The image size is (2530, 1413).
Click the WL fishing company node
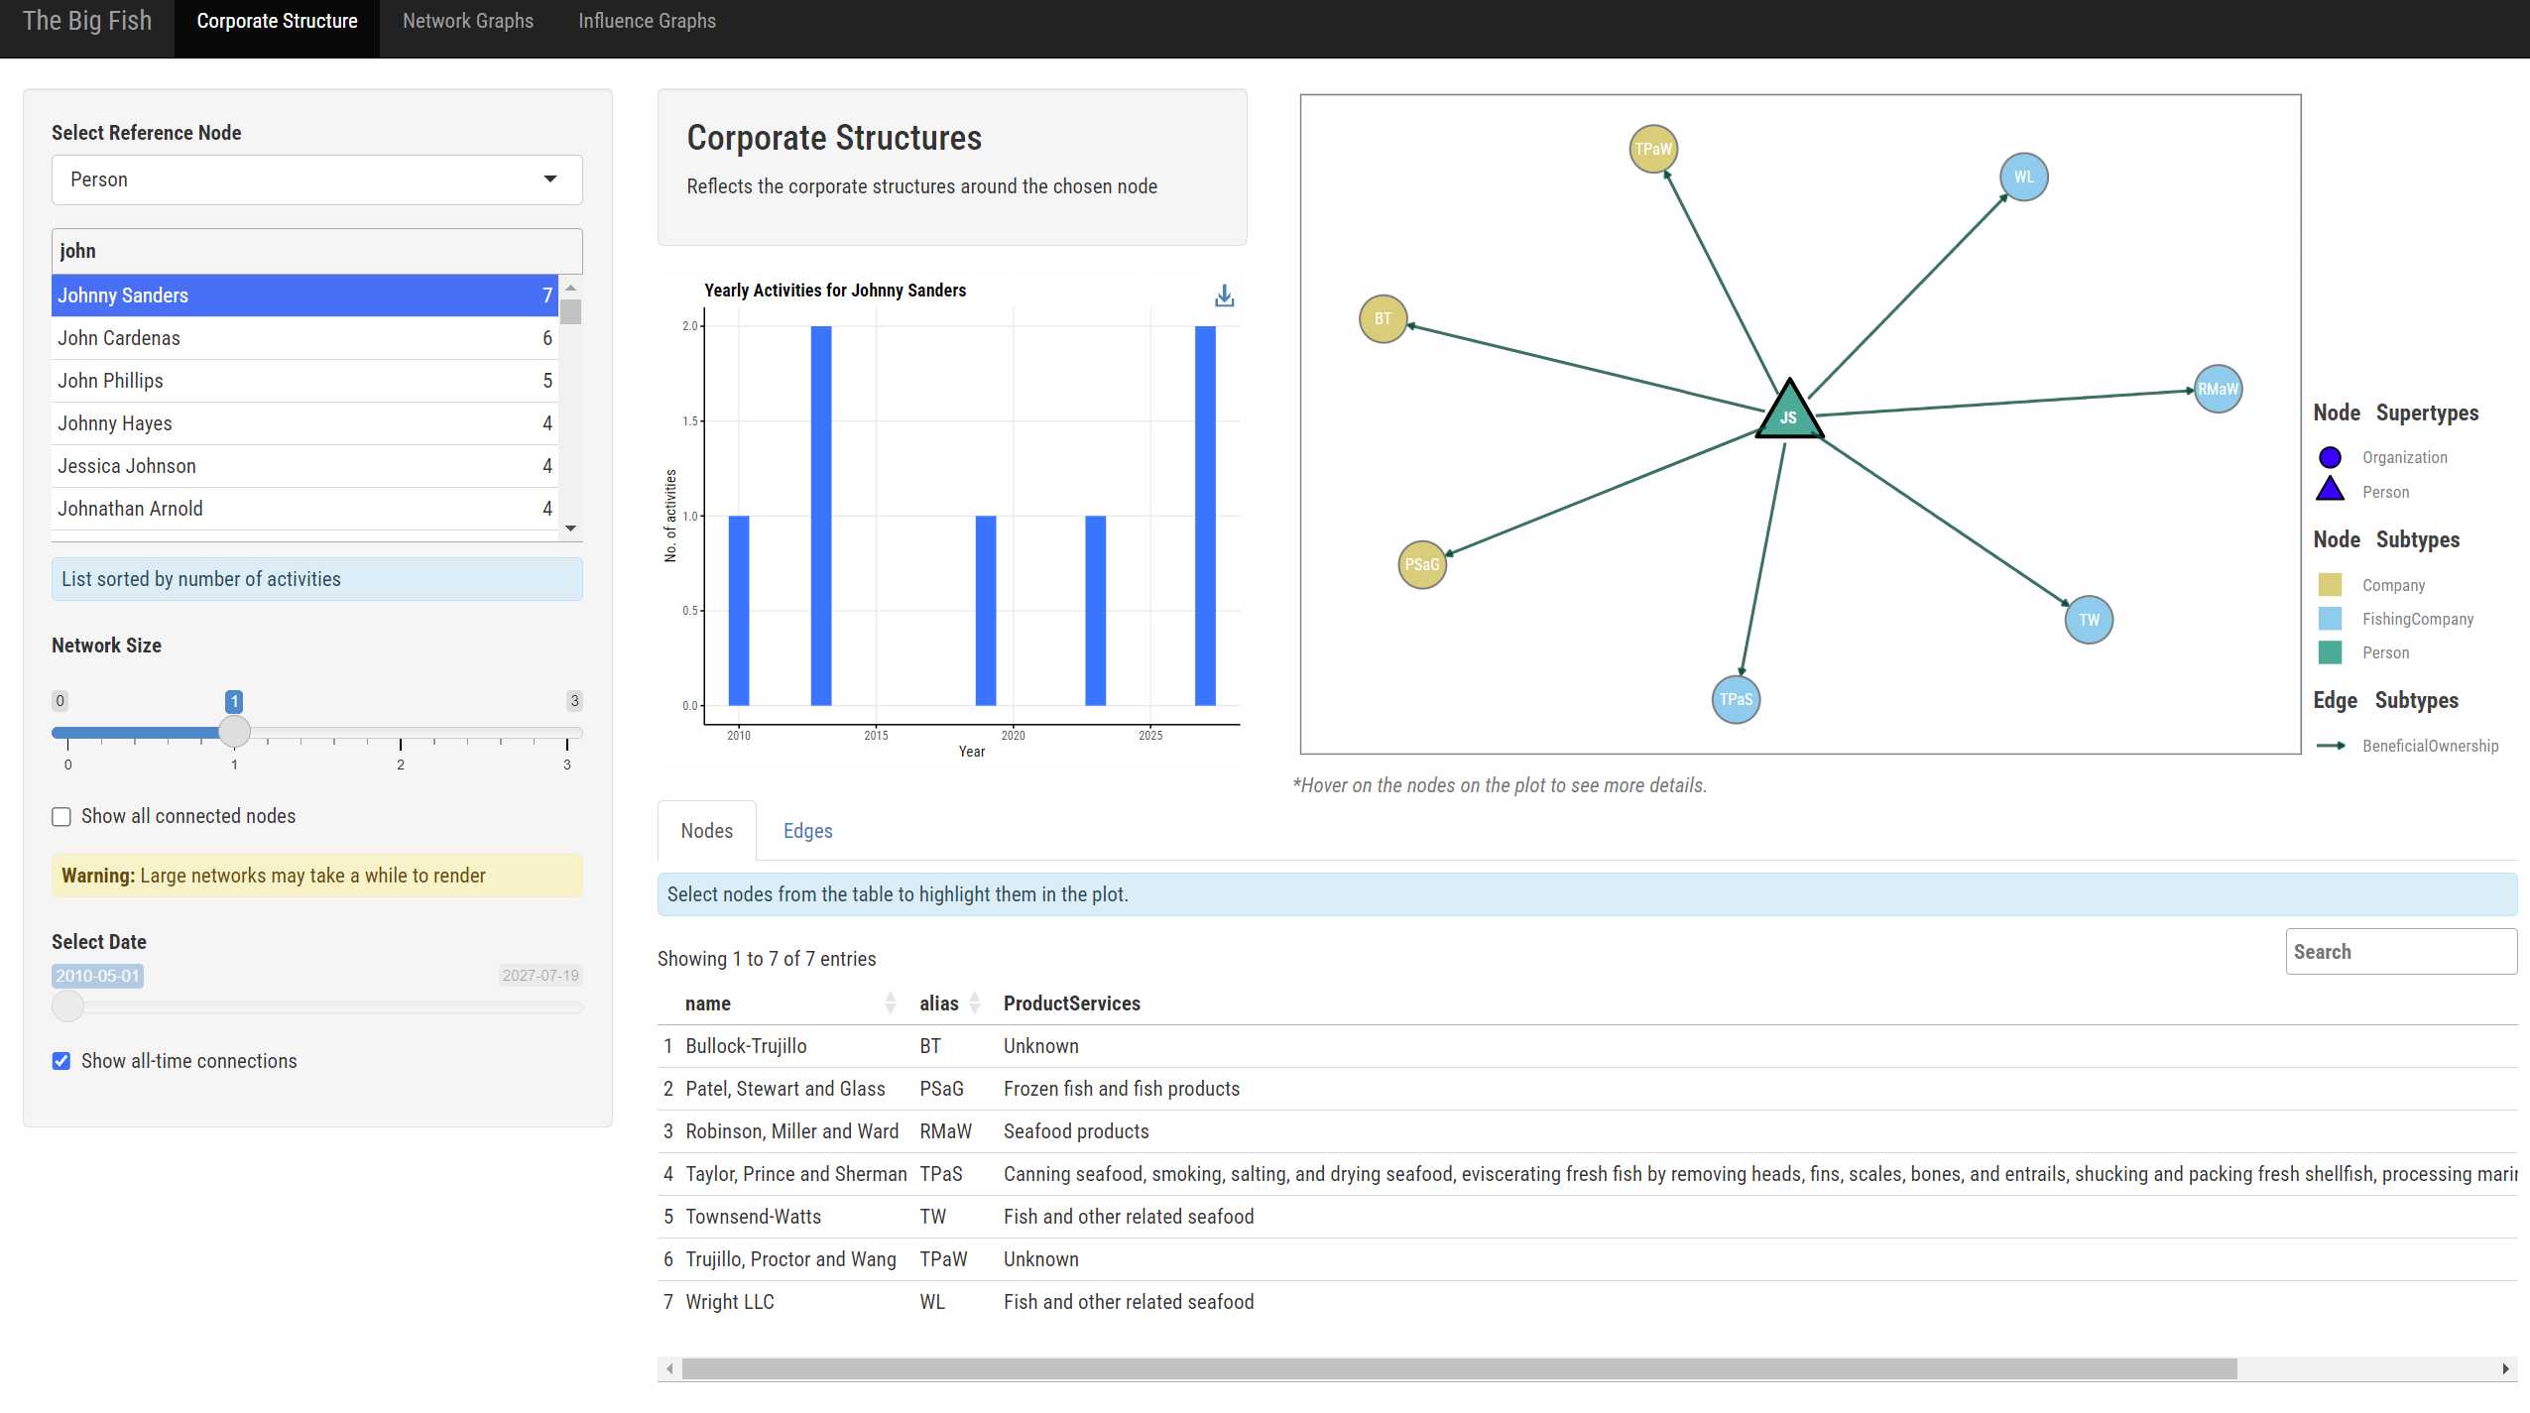tap(2023, 177)
